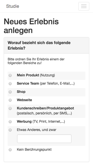93x167 pixels.
Task: Select Kundenschreiben/Produktangebot radio button
Action: click(10, 108)
